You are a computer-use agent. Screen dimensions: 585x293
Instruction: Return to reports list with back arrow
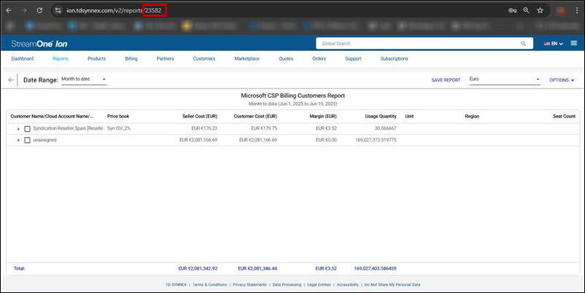point(11,79)
